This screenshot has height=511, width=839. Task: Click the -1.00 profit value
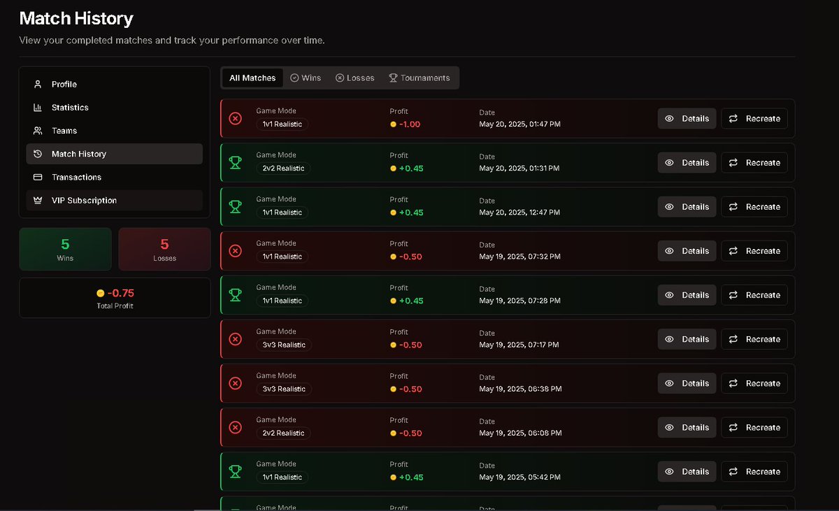(410, 124)
